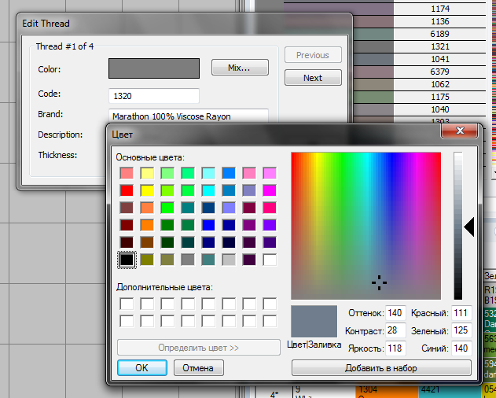Pick the bright yellow swatch in second row

[x=146, y=190]
